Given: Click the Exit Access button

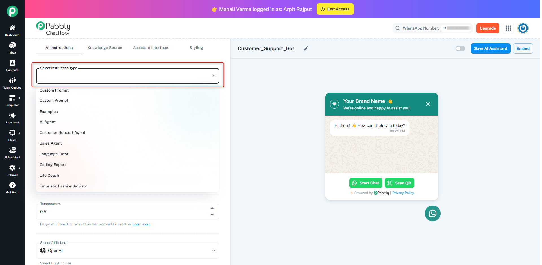Looking at the screenshot, I should tap(335, 9).
